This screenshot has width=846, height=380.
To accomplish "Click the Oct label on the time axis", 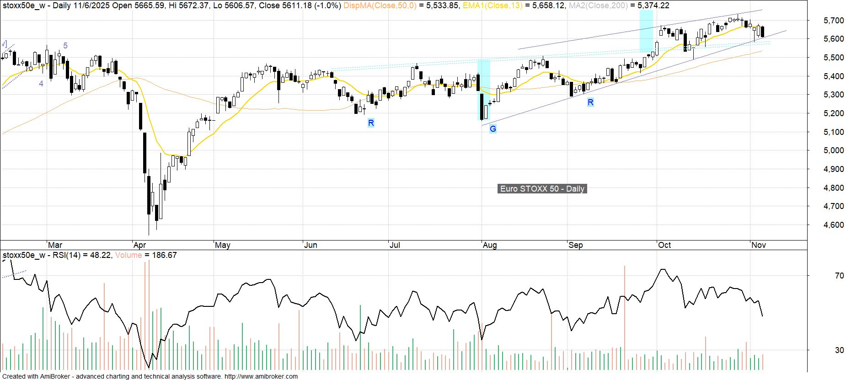I will pyautogui.click(x=664, y=245).
